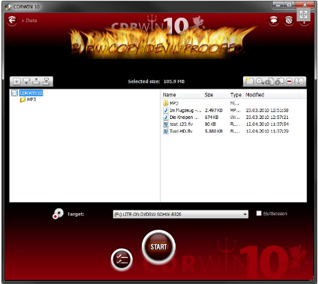Sort by the Size column header
The image size is (318, 284).
(209, 95)
